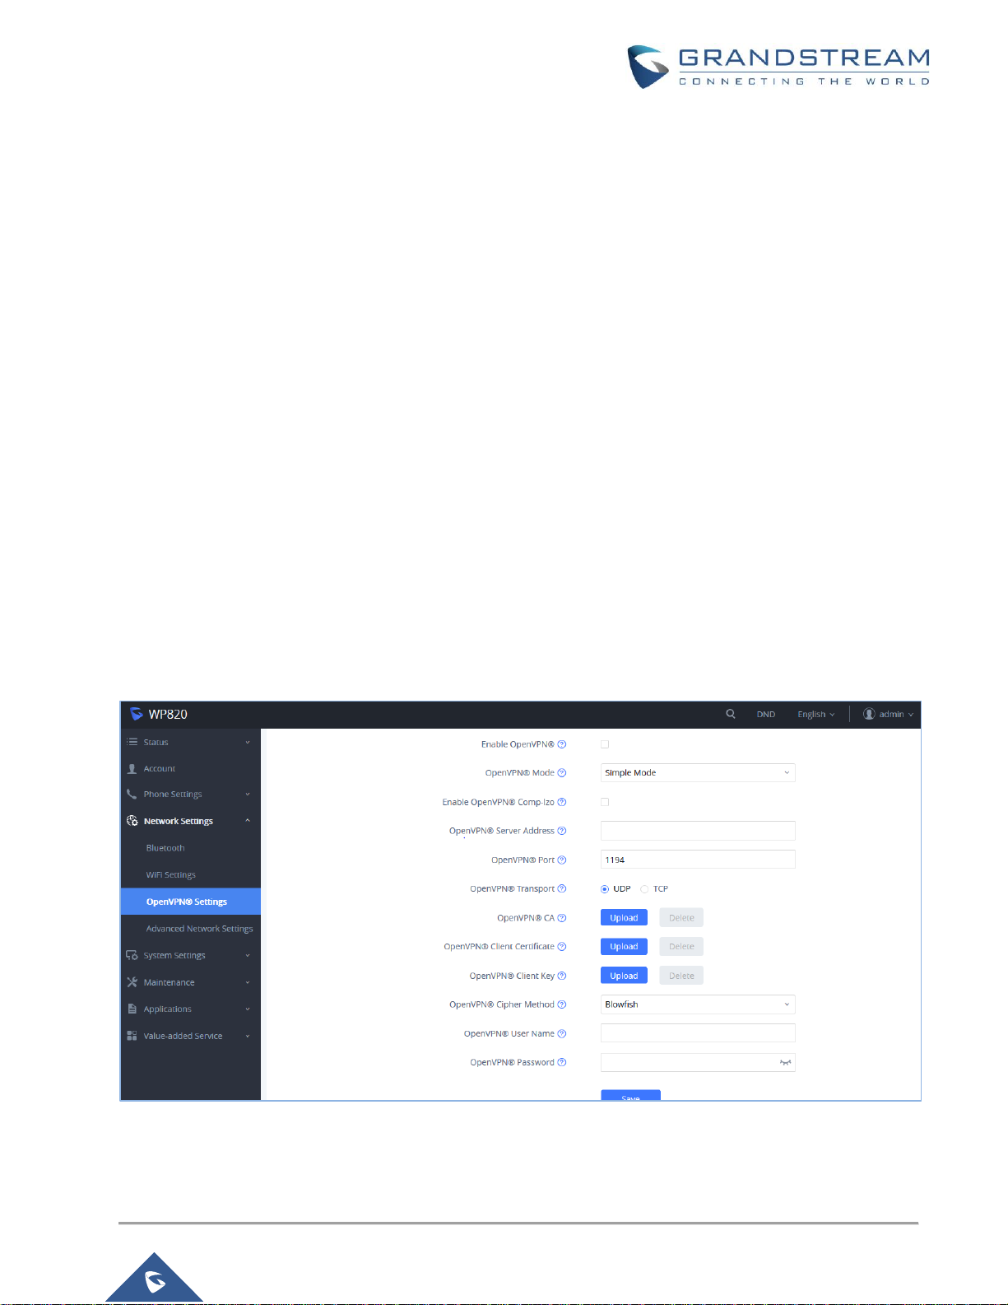
Task: Open help icon for OpenVPN® Port
Action: [562, 860]
